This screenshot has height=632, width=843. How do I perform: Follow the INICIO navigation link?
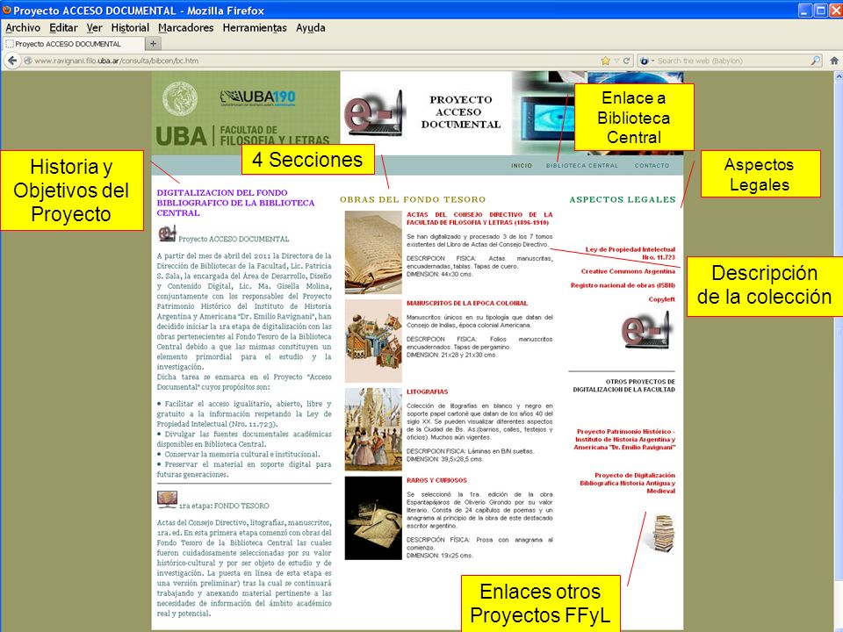pos(522,166)
